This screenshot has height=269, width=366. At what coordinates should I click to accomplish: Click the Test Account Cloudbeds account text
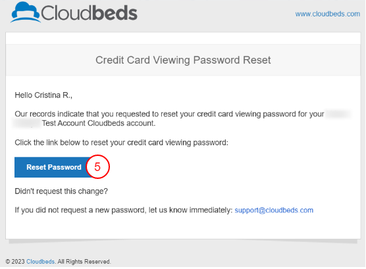click(x=99, y=123)
